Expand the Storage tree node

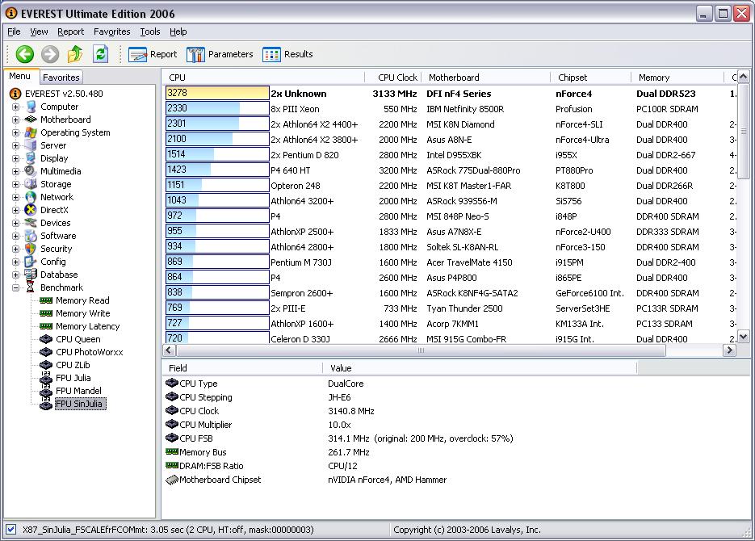(16, 184)
